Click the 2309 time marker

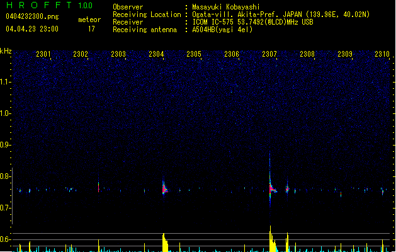[345, 54]
